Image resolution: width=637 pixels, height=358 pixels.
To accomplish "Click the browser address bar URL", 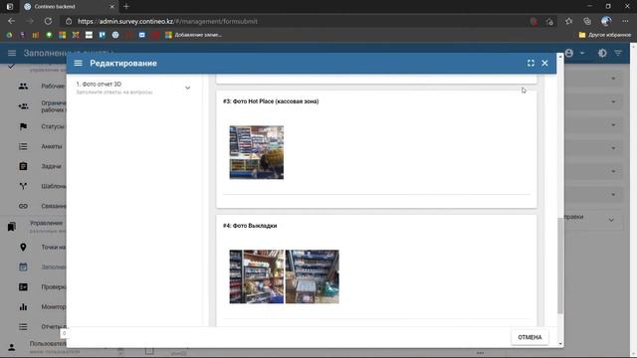I will coord(167,21).
